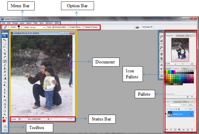Open the History icon palette
The width and height of the screenshot is (199, 134).
tap(161, 37)
